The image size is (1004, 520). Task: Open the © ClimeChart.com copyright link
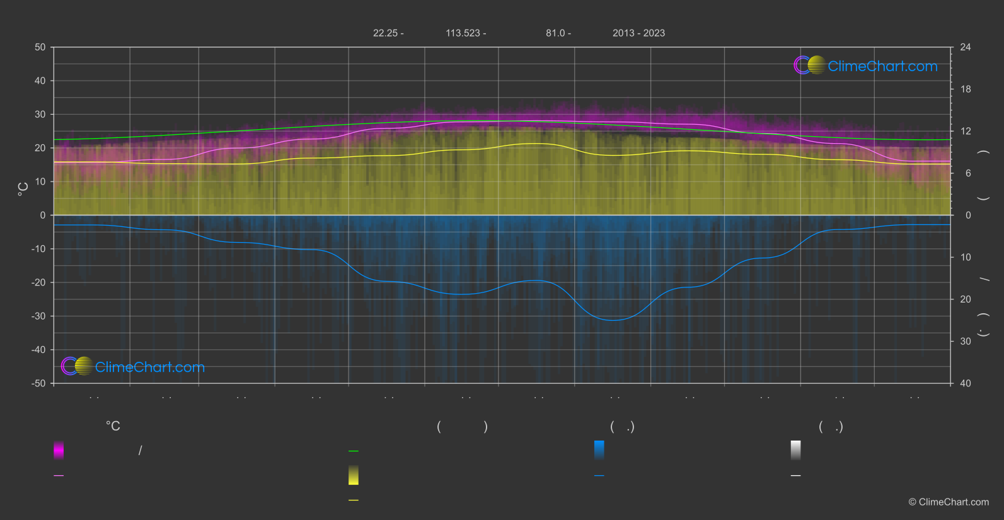point(949,502)
